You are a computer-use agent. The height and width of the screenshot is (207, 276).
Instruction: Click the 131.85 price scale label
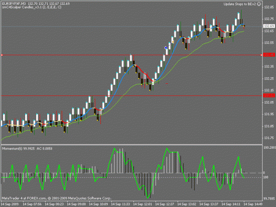point(269,126)
